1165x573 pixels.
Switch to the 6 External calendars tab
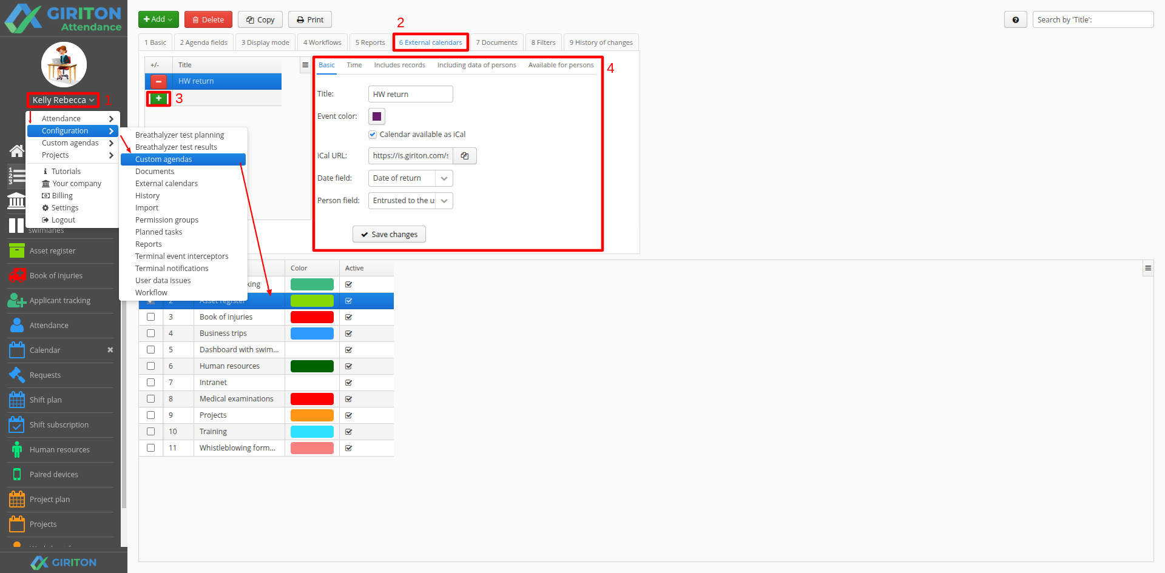click(431, 42)
